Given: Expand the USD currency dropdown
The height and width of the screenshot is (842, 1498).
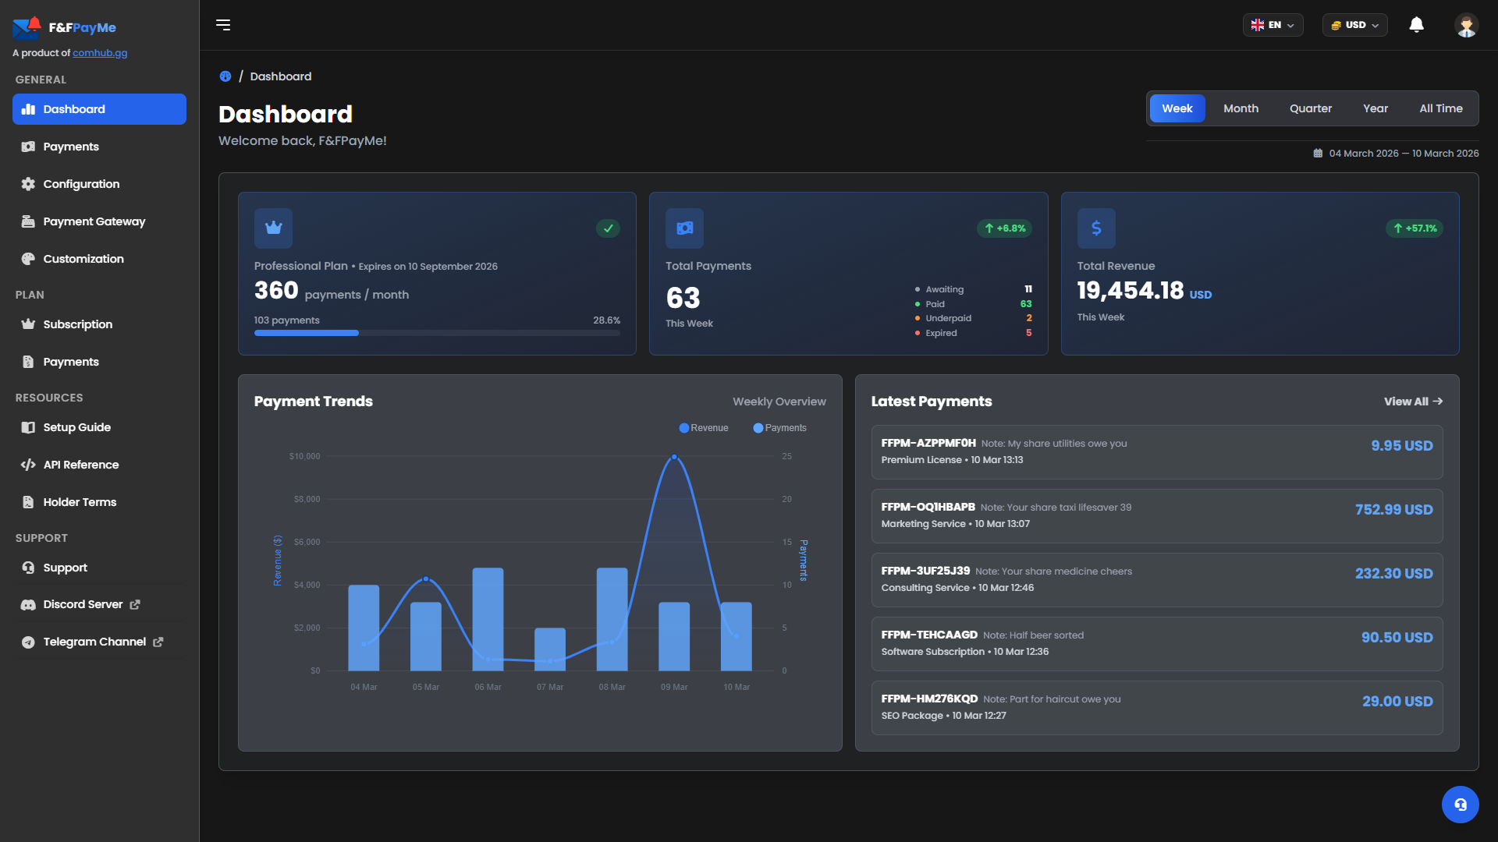Looking at the screenshot, I should (1354, 24).
